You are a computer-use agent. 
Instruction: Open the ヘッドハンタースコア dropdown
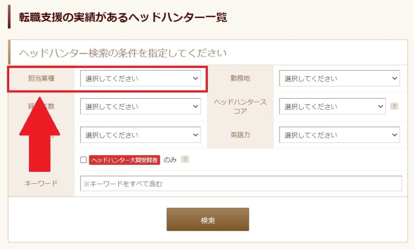pyautogui.click(x=333, y=107)
